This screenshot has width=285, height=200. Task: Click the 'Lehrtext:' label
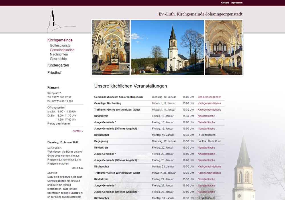(52, 173)
